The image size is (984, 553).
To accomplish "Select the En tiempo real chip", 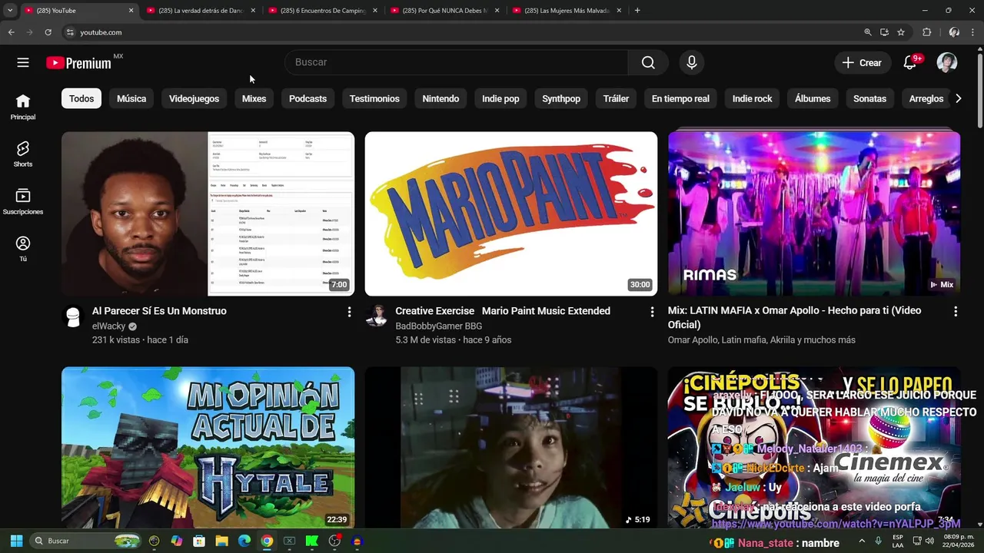I will click(680, 98).
